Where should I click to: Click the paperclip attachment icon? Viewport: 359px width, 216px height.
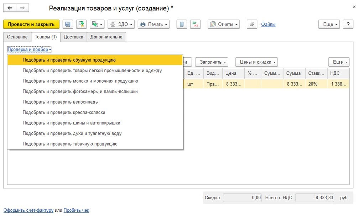click(x=252, y=24)
